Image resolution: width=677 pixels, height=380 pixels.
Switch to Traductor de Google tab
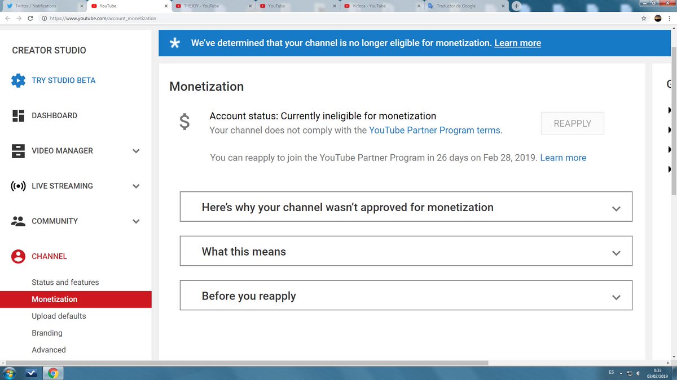coord(466,6)
